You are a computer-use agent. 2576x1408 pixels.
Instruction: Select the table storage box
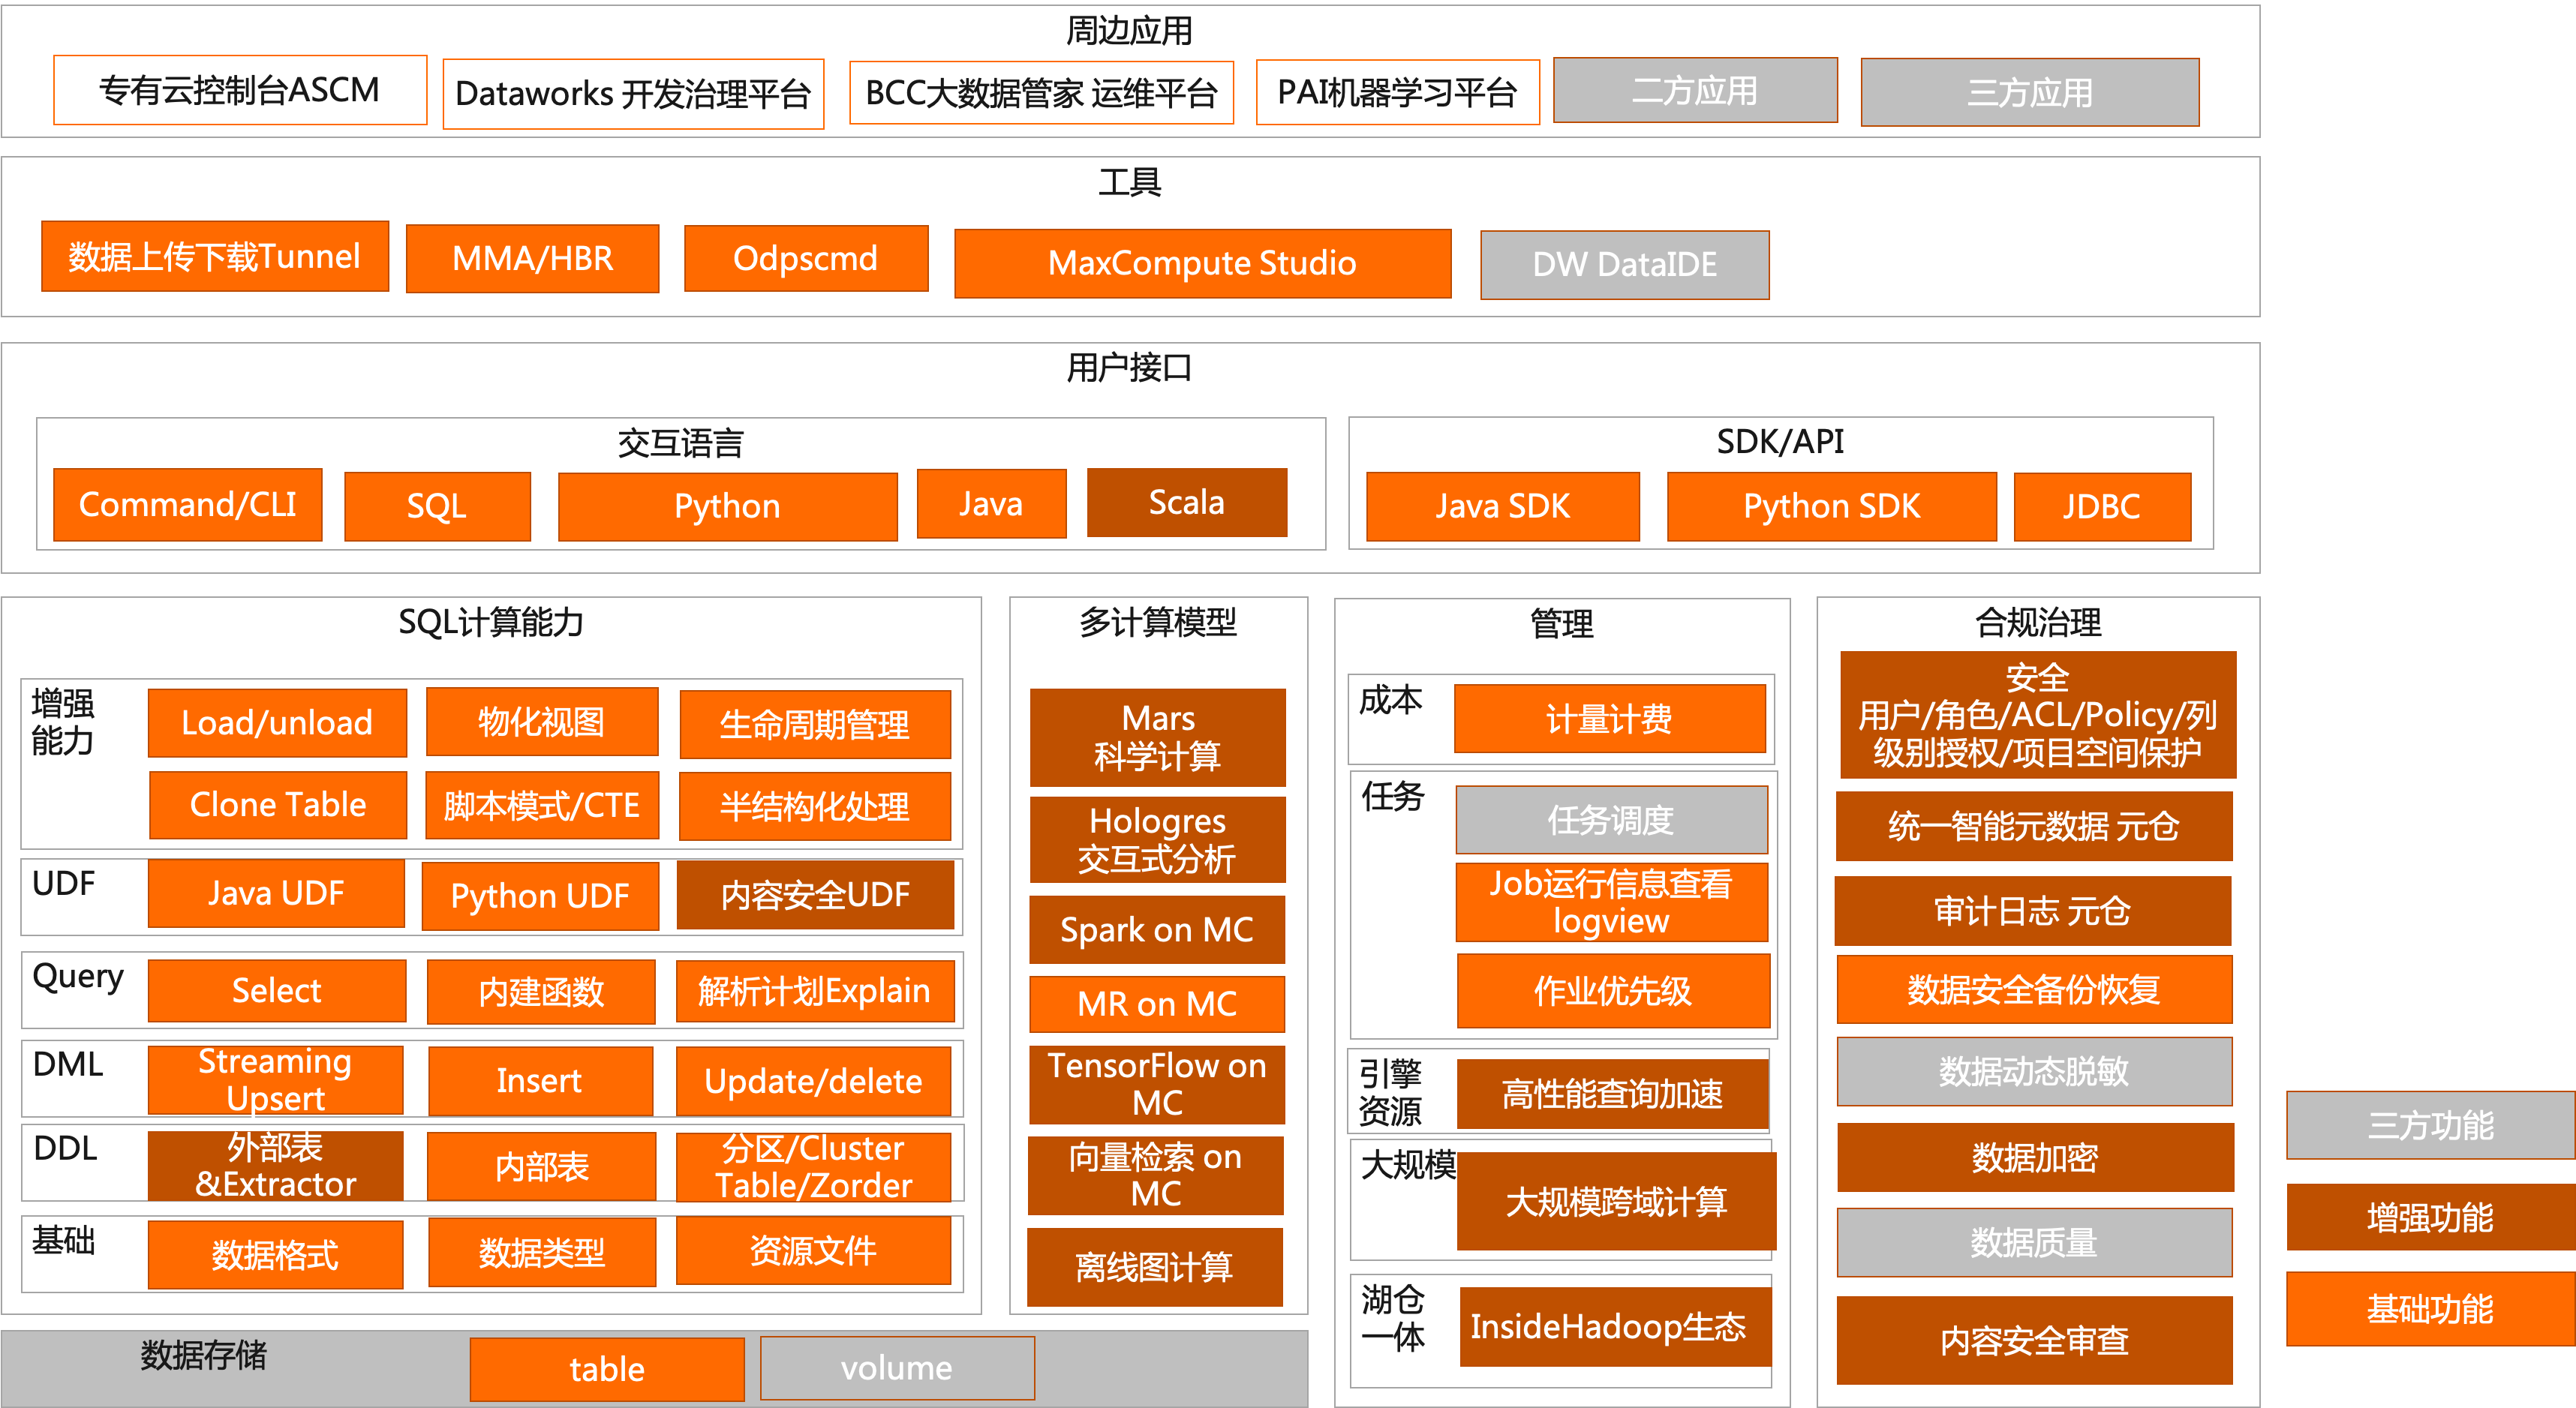pos(607,1370)
